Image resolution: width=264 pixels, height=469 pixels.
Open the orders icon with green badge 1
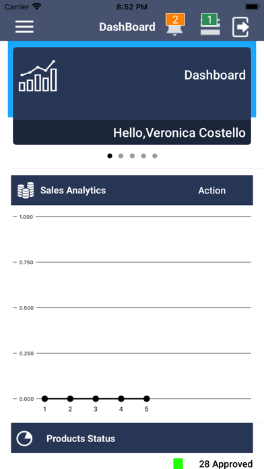[x=210, y=24]
